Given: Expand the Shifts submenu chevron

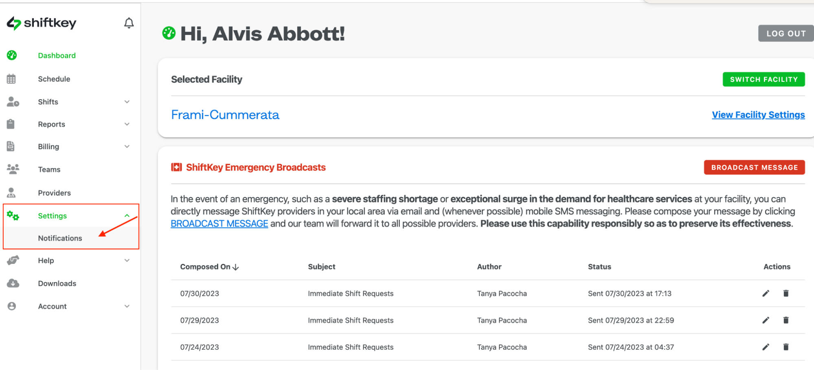Looking at the screenshot, I should [127, 102].
